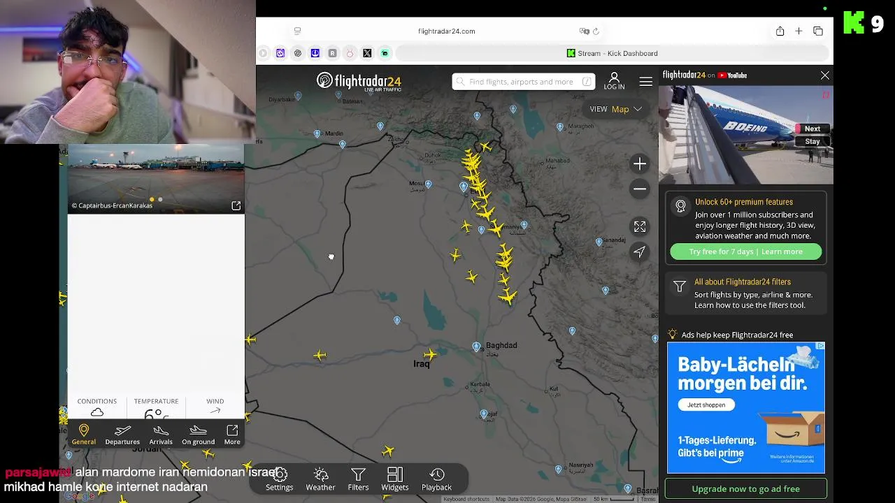Click the AdChoices icon on Amazon ad
The width and height of the screenshot is (895, 503).
click(x=821, y=346)
